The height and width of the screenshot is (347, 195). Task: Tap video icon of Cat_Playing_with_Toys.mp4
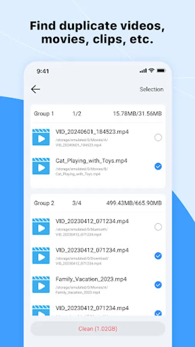click(41, 166)
